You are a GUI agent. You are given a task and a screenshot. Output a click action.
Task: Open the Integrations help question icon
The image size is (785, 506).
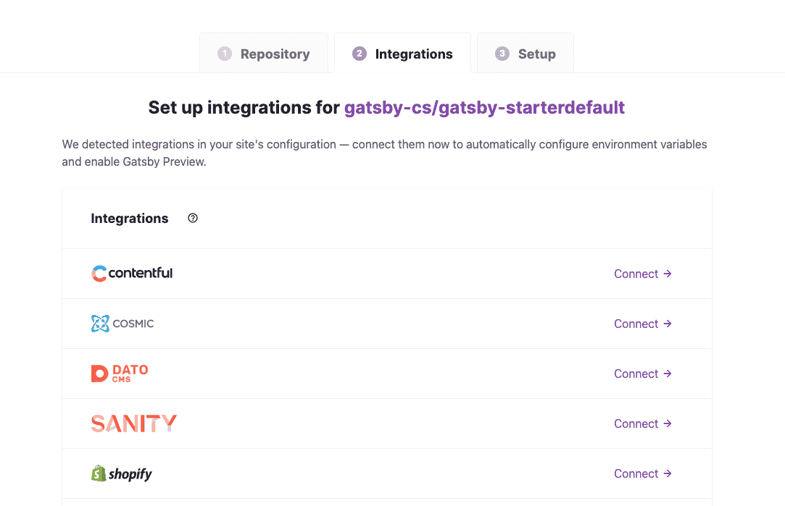click(193, 219)
